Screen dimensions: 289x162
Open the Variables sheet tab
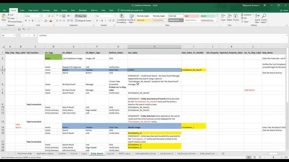click(62, 153)
